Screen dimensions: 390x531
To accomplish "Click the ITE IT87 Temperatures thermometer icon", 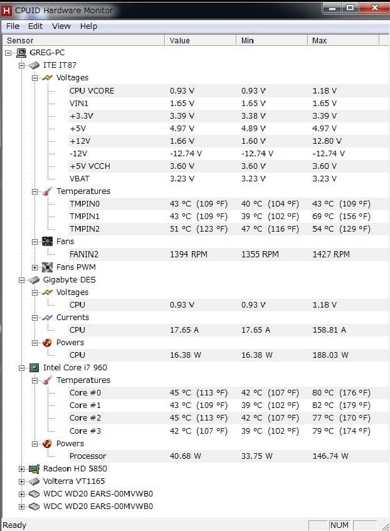I will click(47, 191).
